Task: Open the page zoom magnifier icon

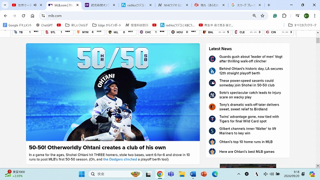Action: coord(254,16)
